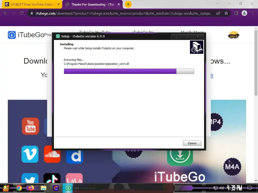This screenshot has width=258, height=193.
Task: Click the Dailymotion icon in banner
Action: tap(75, 156)
